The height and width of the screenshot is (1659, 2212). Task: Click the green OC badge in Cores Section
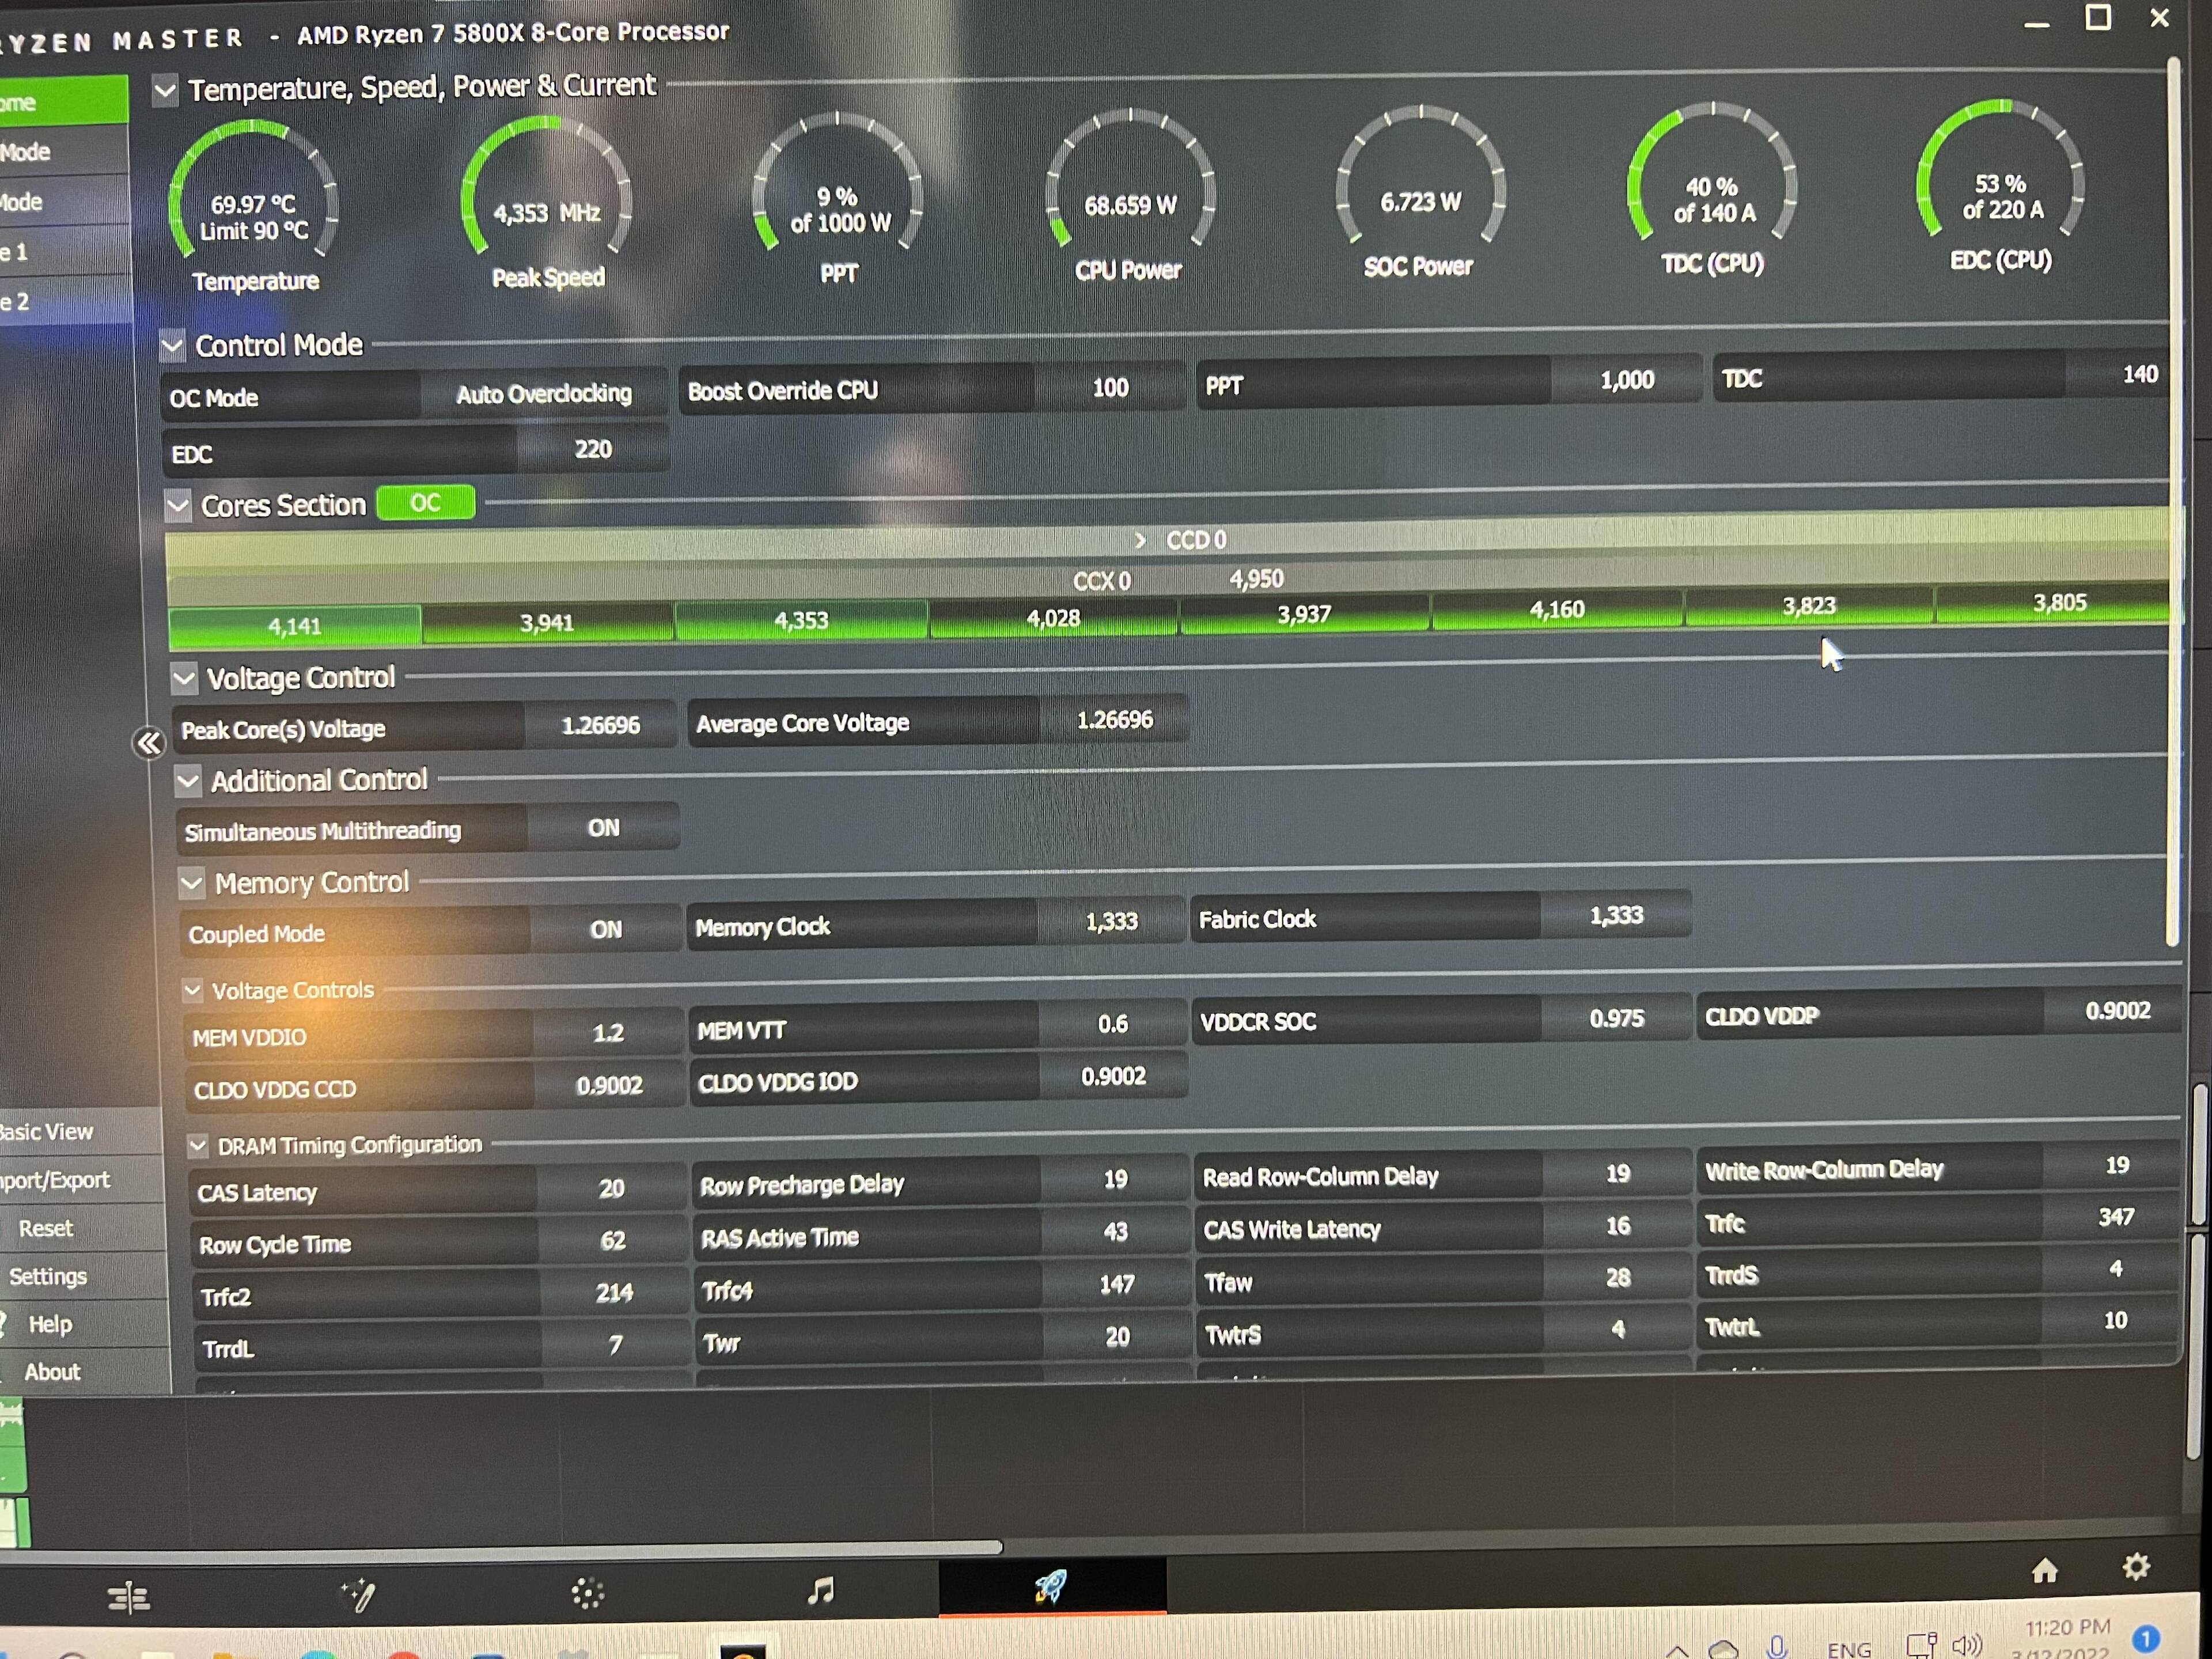coord(425,503)
